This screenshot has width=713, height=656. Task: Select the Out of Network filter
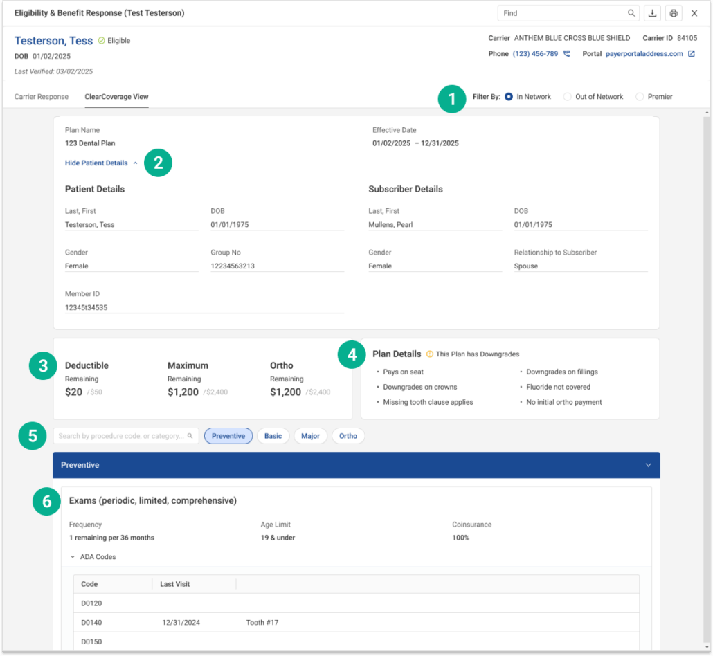(568, 97)
